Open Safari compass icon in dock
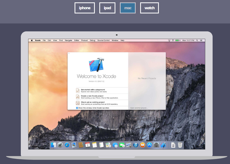Image resolution: width=230 pixels, height=164 pixels. pyautogui.click(x=67, y=145)
